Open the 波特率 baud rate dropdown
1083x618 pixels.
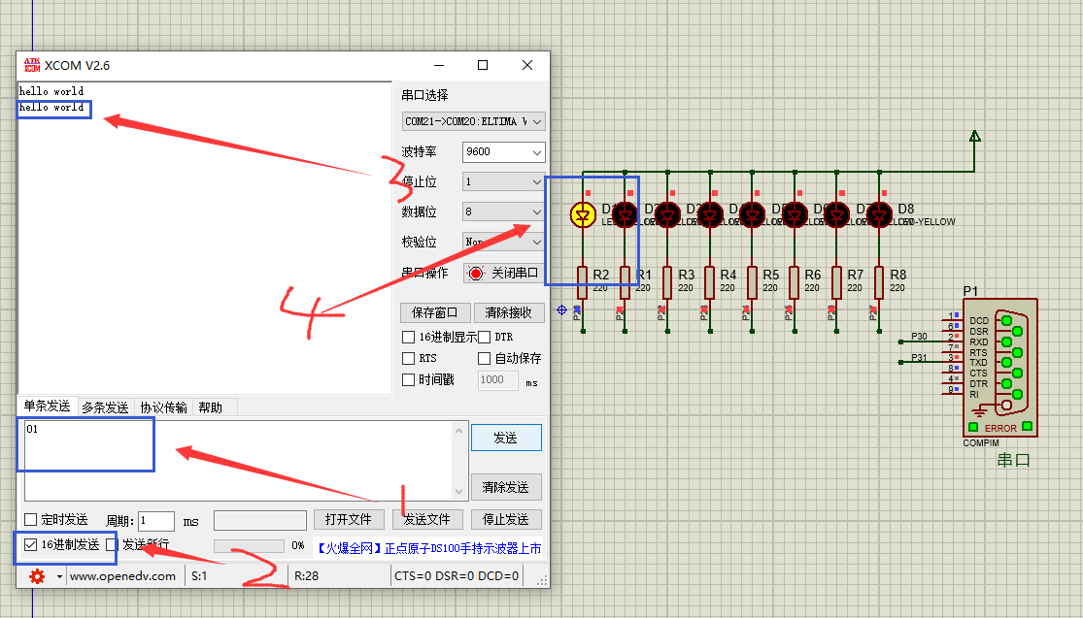pos(503,151)
